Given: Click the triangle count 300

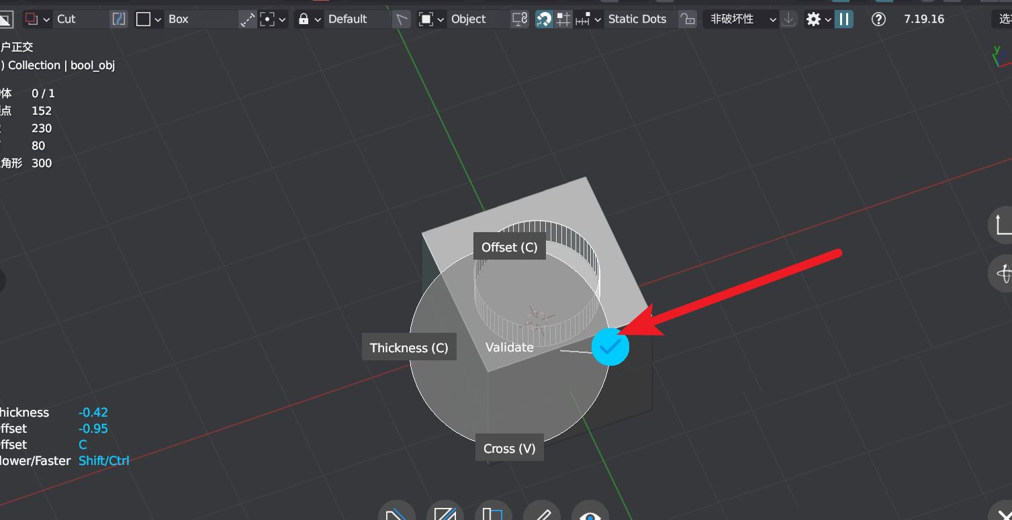Looking at the screenshot, I should tap(42, 163).
